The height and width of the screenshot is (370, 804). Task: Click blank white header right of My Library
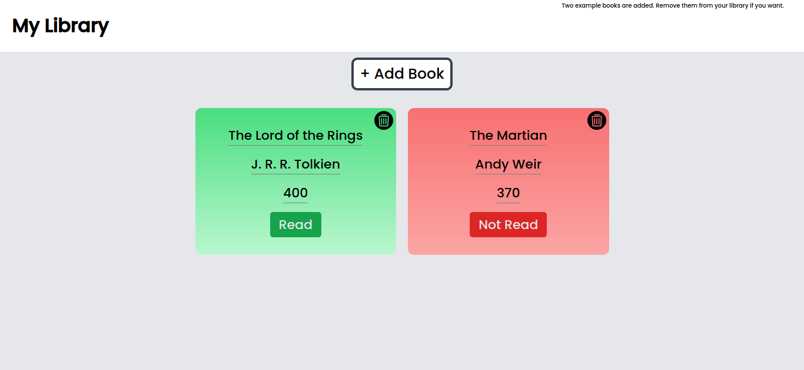point(353,29)
